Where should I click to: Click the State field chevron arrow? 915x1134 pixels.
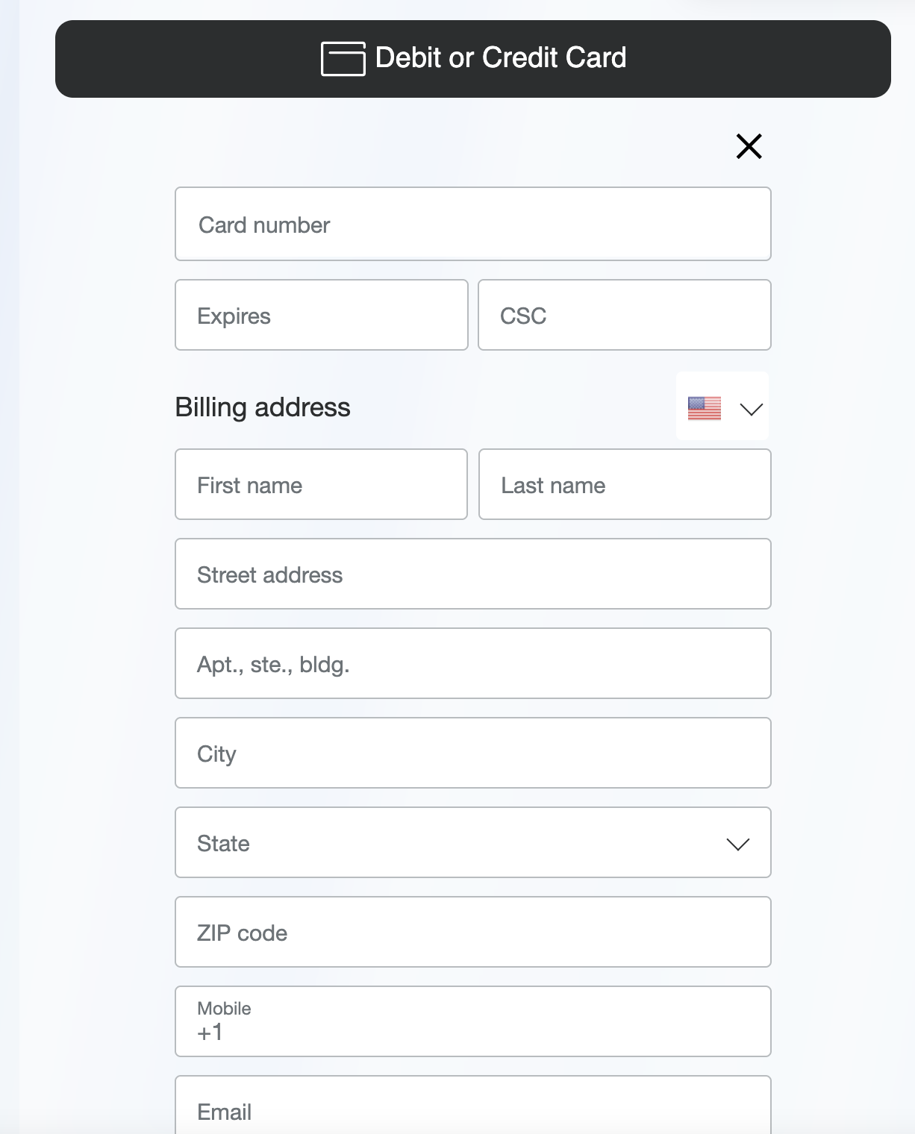737,844
